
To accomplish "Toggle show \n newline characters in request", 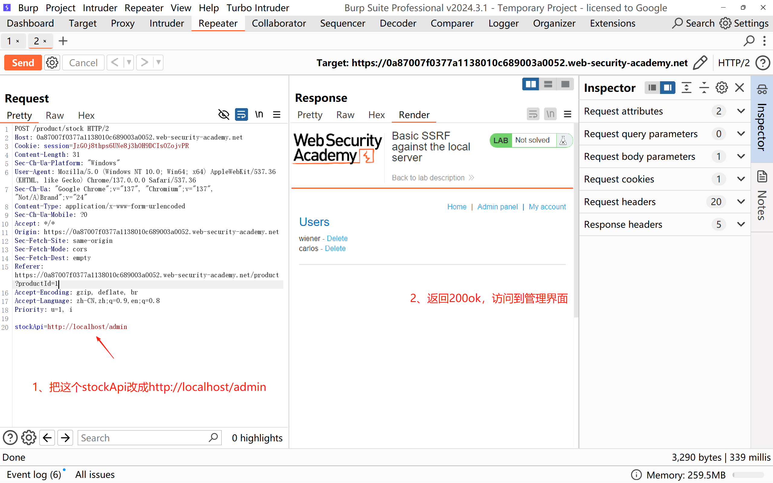I will (259, 115).
